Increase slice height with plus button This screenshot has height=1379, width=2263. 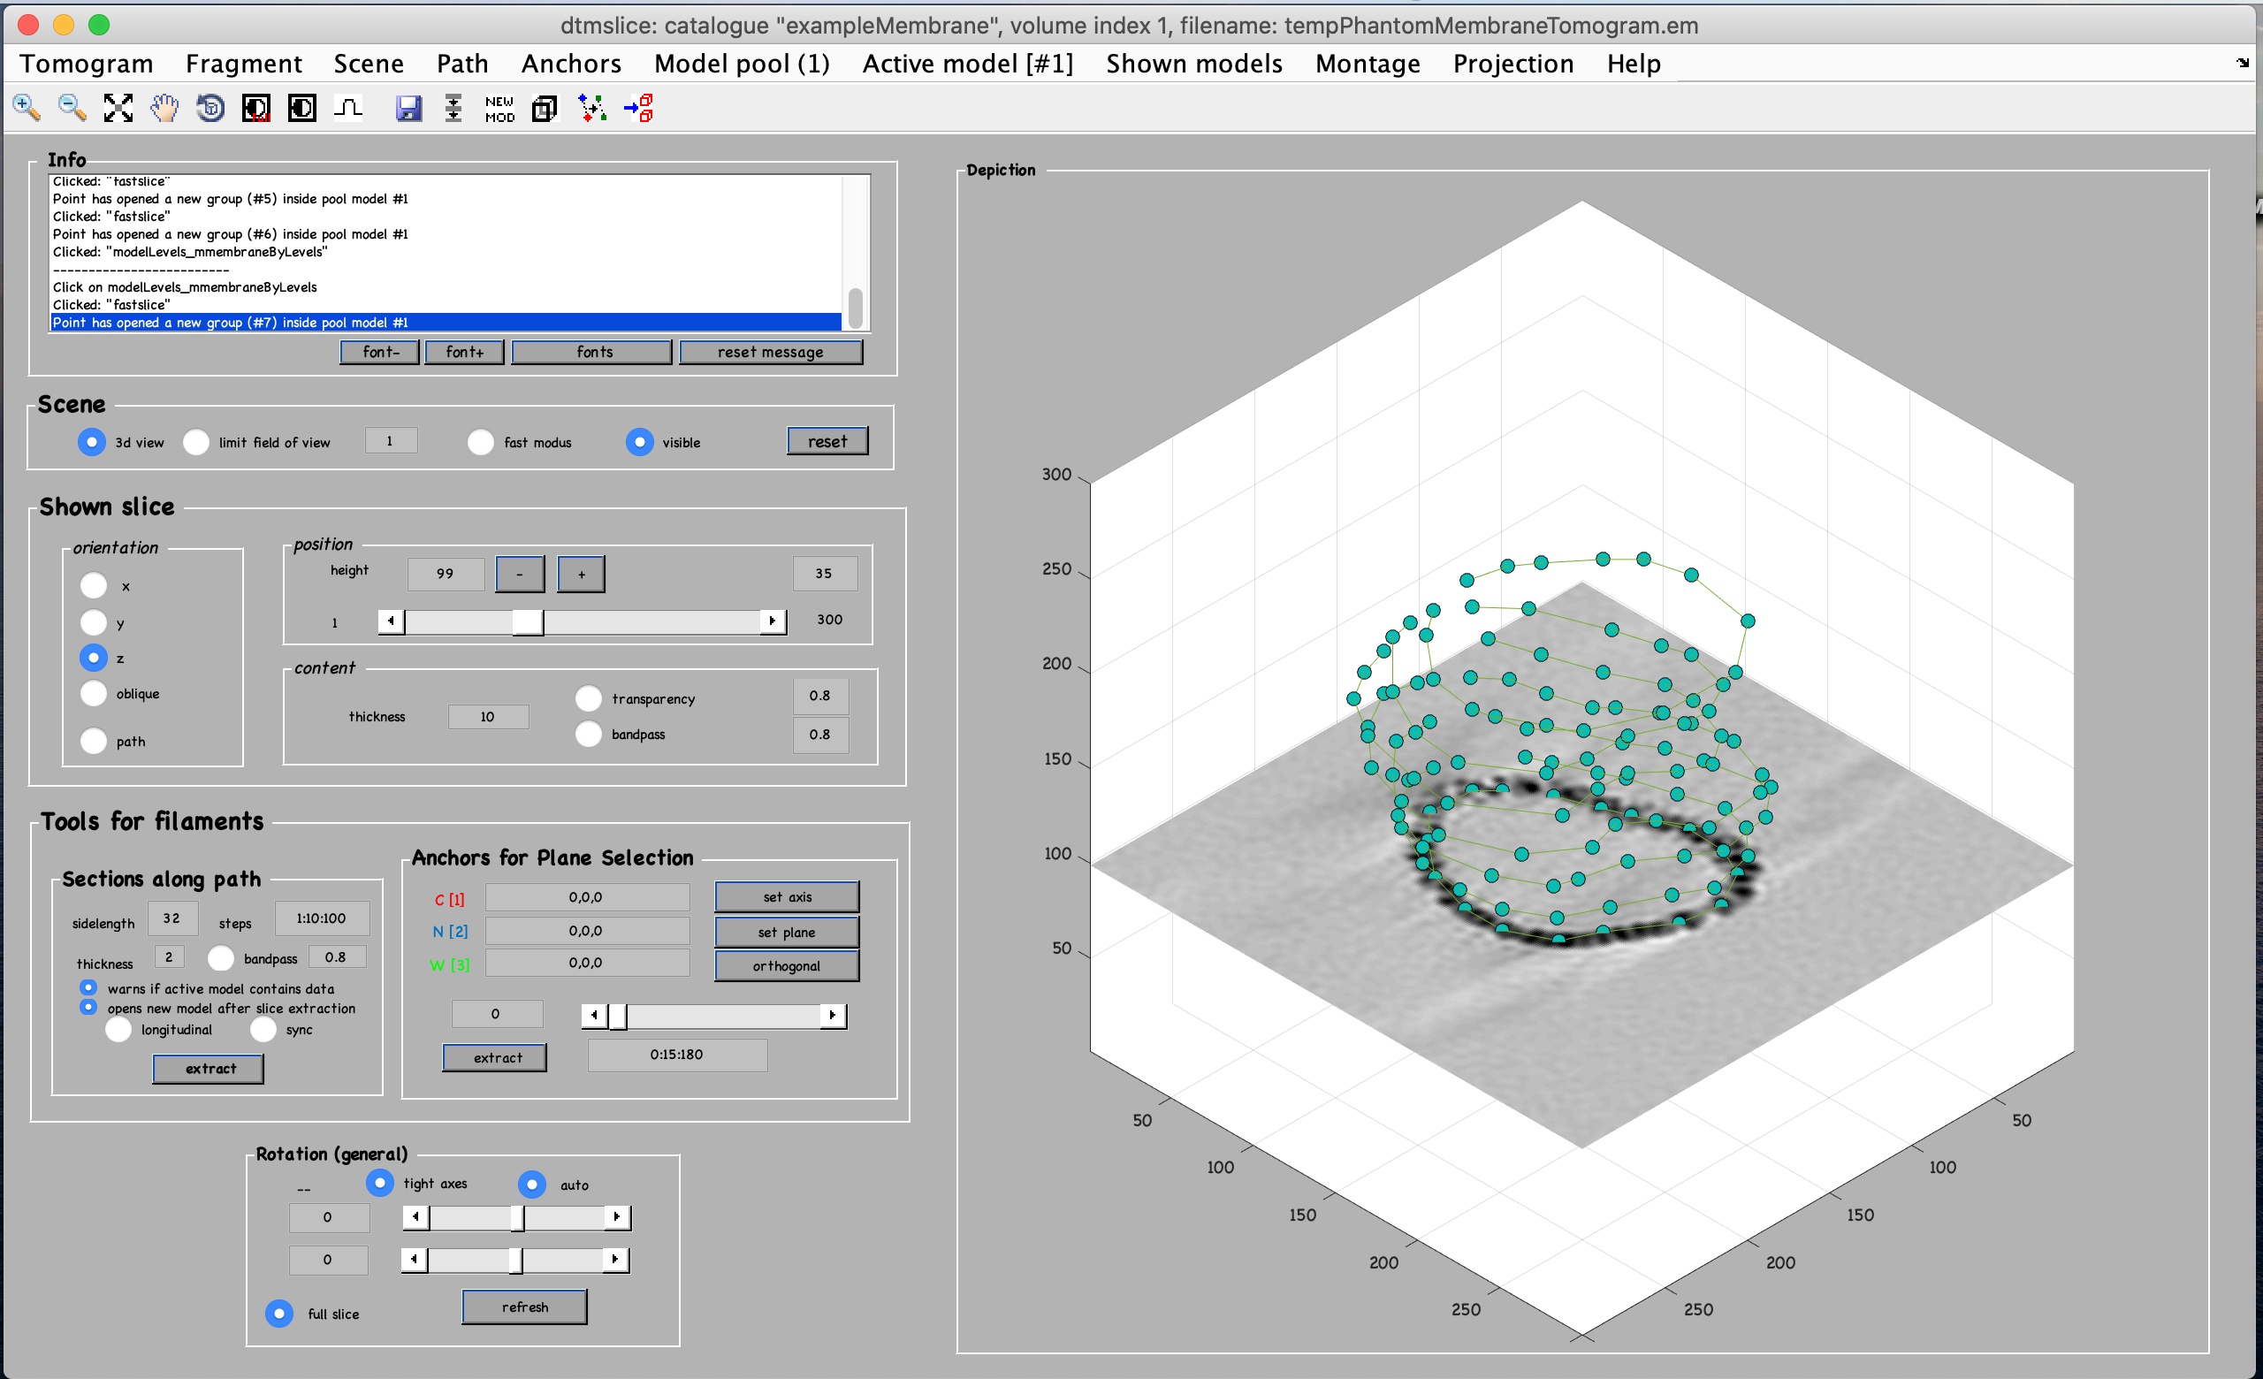click(582, 574)
